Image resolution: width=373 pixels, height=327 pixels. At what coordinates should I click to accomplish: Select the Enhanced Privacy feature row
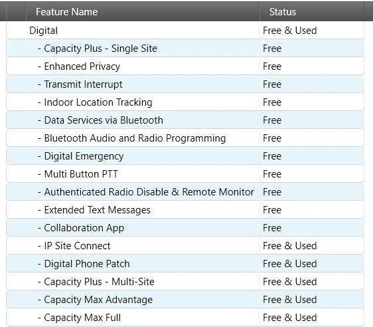pyautogui.click(x=185, y=66)
